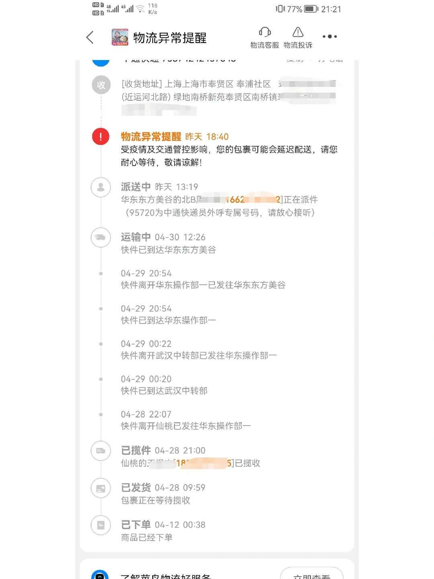The height and width of the screenshot is (579, 434).
Task: Click the document icon beside 已下单
Action: (x=100, y=525)
